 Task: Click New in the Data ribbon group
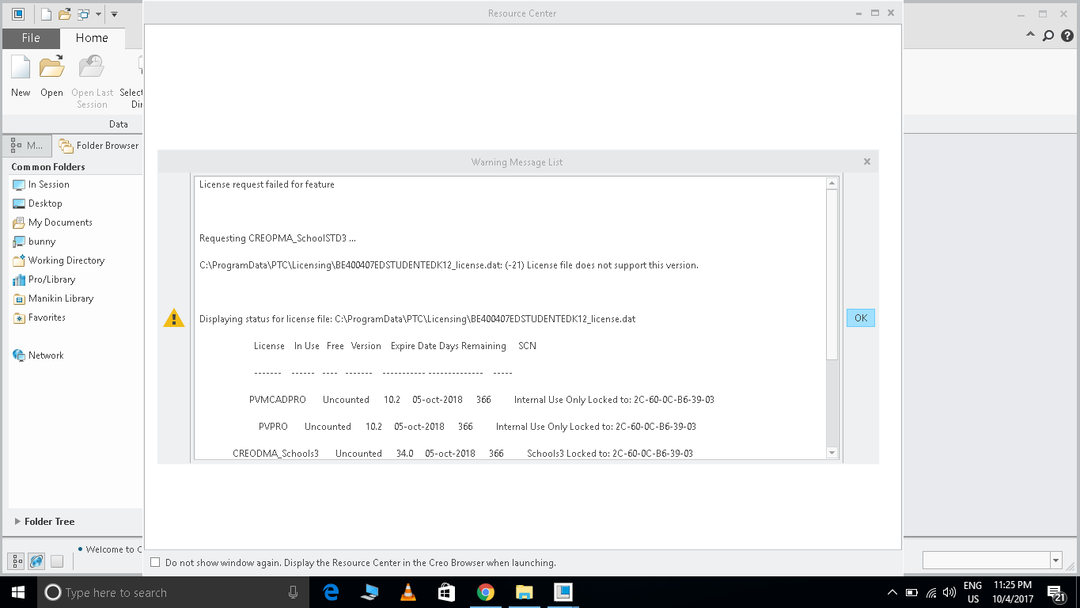coord(19,75)
